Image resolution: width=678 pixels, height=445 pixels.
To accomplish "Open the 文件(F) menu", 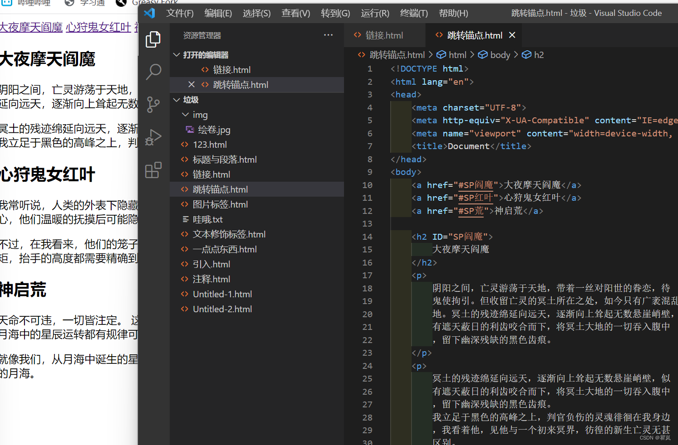I will (x=180, y=13).
